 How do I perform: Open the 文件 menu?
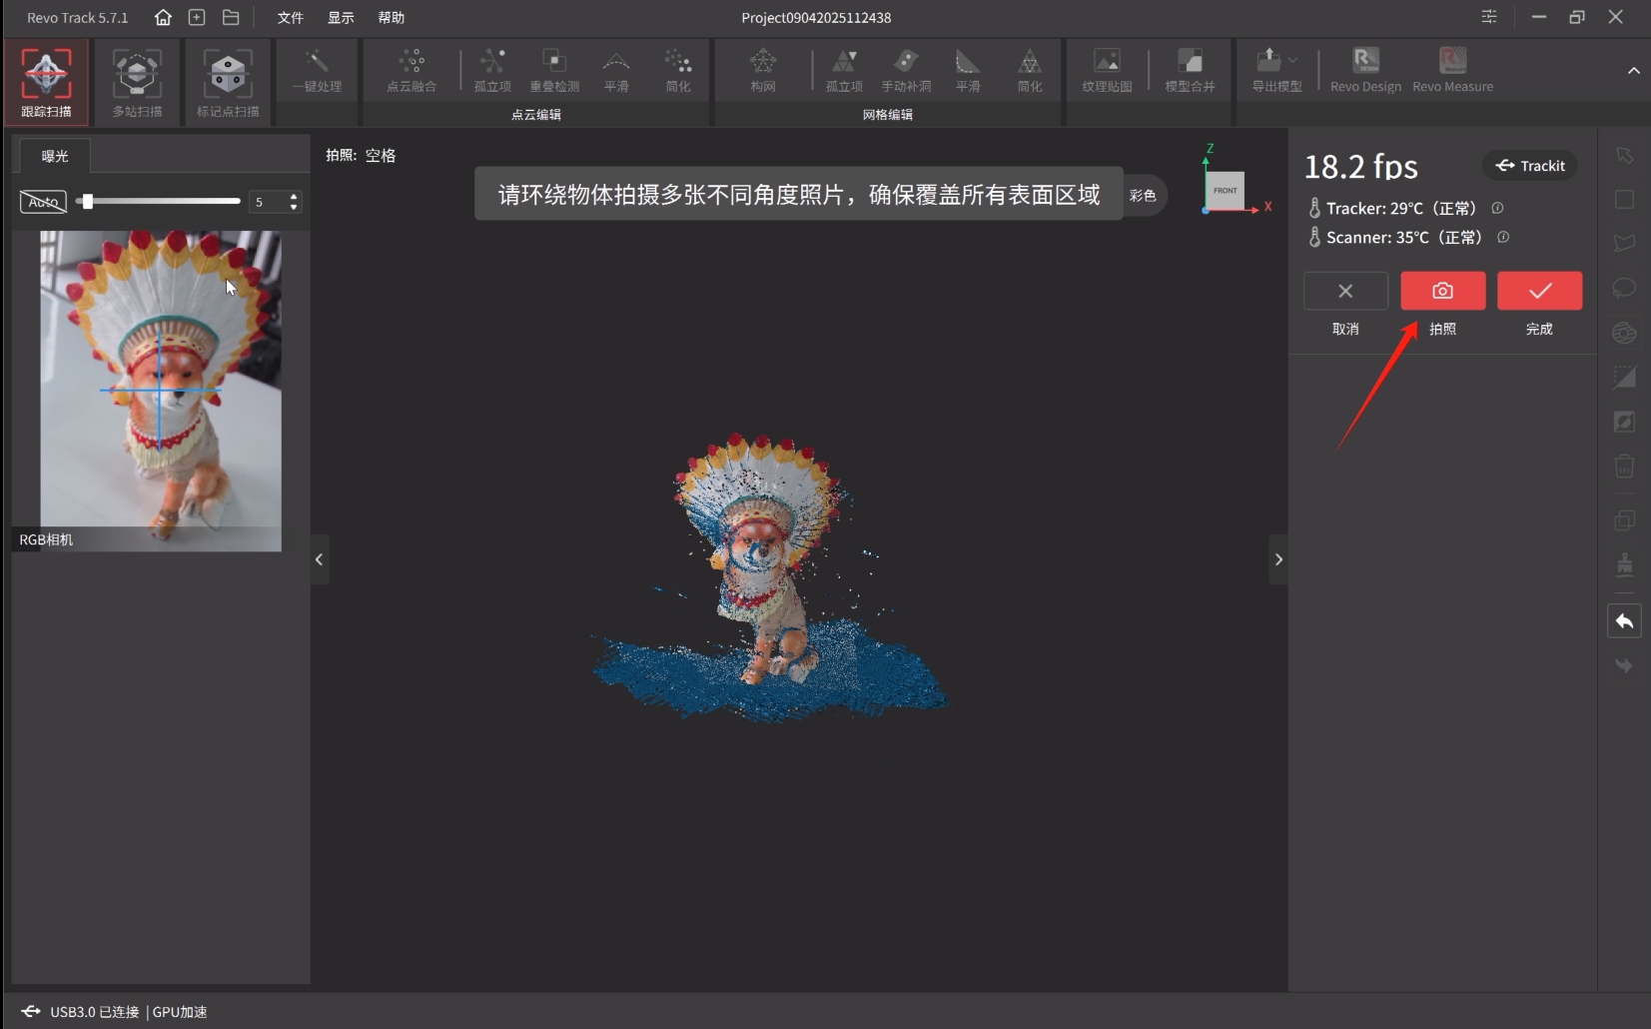290,17
